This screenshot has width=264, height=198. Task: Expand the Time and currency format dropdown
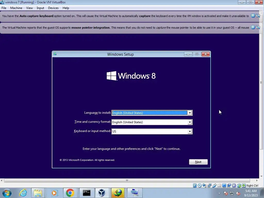click(190, 122)
